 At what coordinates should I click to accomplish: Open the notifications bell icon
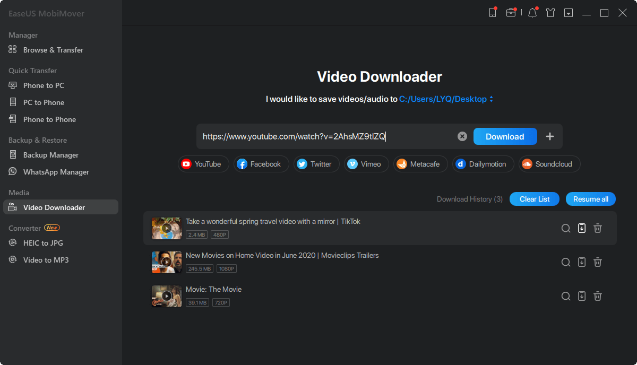532,13
